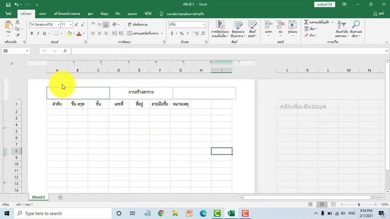Toggle Top Align
Screen dimensions: 390x219
[93, 24]
